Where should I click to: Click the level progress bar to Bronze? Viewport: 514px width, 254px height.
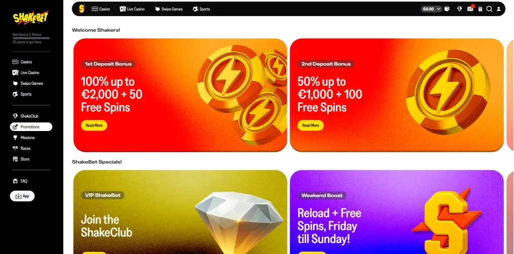pyautogui.click(x=31, y=38)
